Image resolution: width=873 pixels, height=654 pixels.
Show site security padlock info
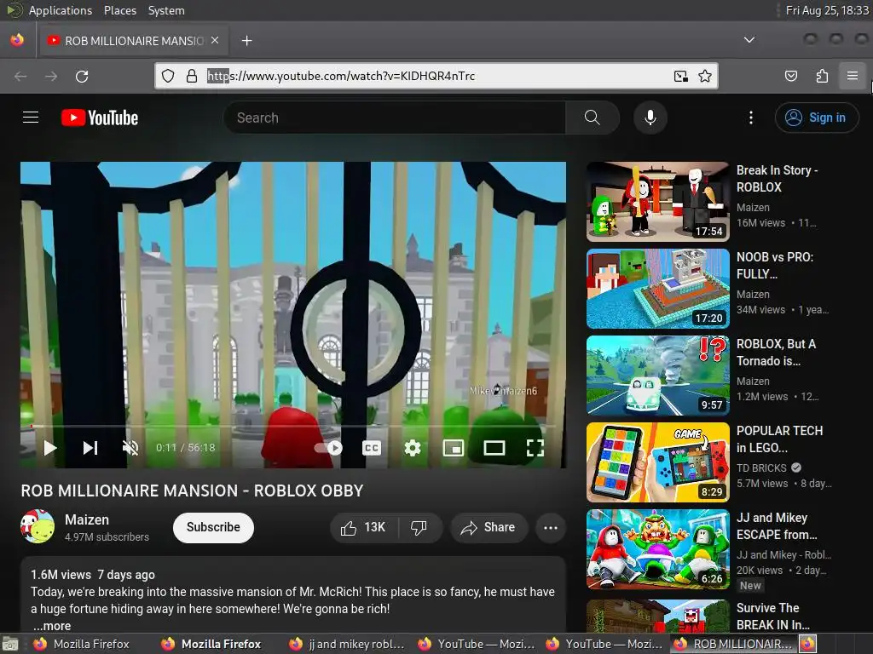coord(192,76)
